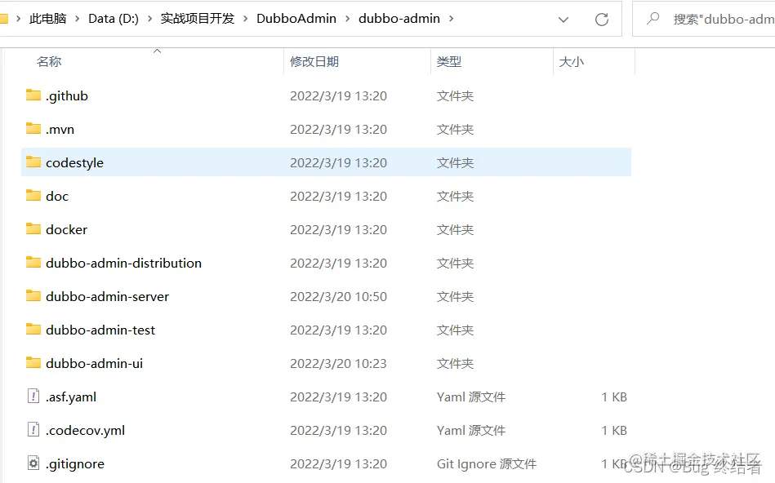
Task: Click 文件夹 type of docker row
Action: [455, 229]
